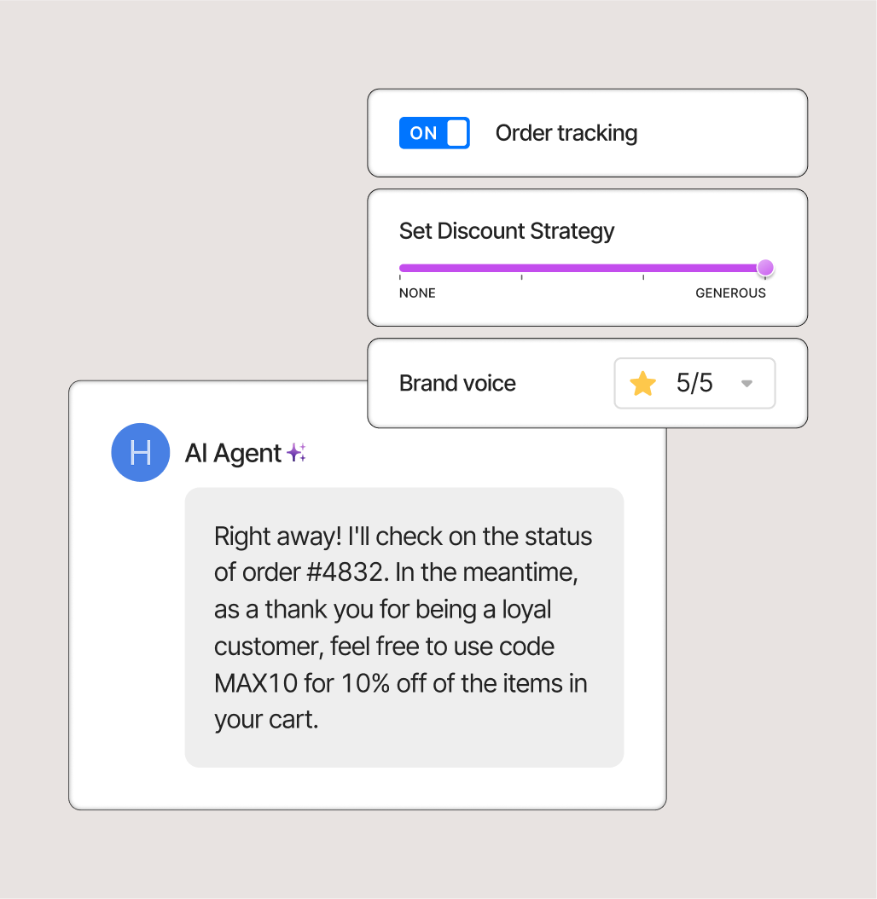Click the Brand voice dropdown arrow
The width and height of the screenshot is (877, 899).
[x=746, y=384]
